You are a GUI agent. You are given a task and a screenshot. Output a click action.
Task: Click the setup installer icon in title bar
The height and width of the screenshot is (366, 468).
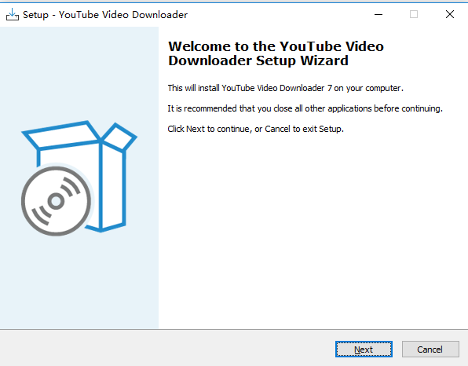coord(13,14)
